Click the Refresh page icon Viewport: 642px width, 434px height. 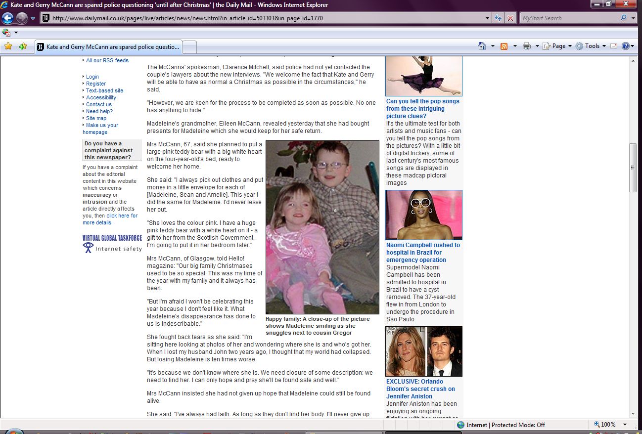[499, 18]
